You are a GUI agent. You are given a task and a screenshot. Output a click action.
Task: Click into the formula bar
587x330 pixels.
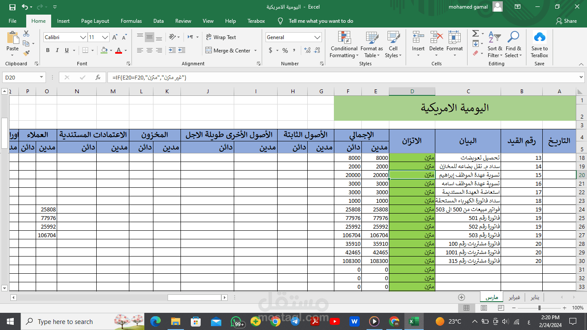(x=342, y=78)
